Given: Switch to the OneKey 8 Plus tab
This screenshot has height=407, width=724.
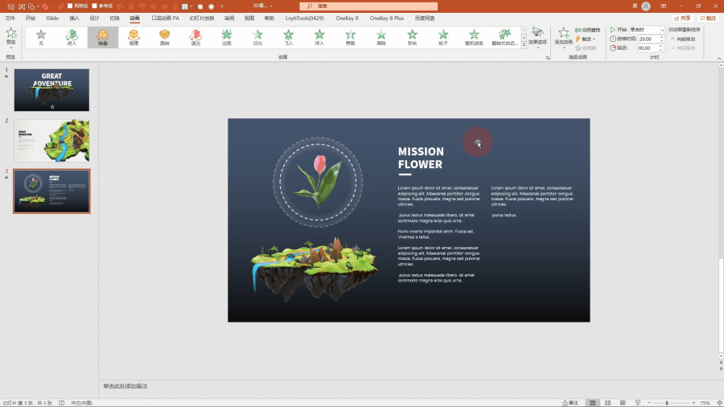Looking at the screenshot, I should 386,18.
